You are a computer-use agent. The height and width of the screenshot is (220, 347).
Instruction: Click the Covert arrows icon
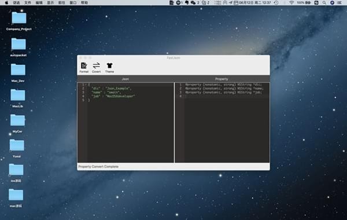[x=96, y=65]
